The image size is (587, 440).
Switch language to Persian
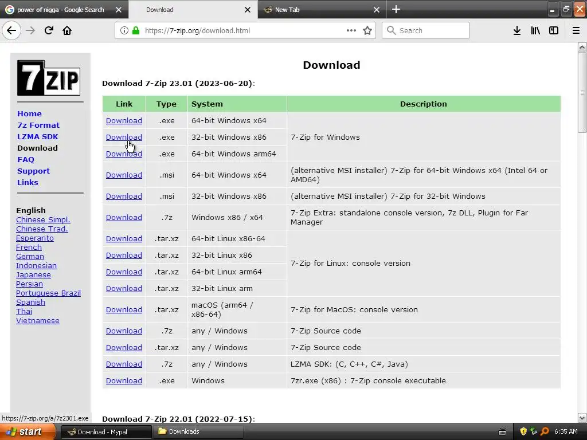[29, 284]
